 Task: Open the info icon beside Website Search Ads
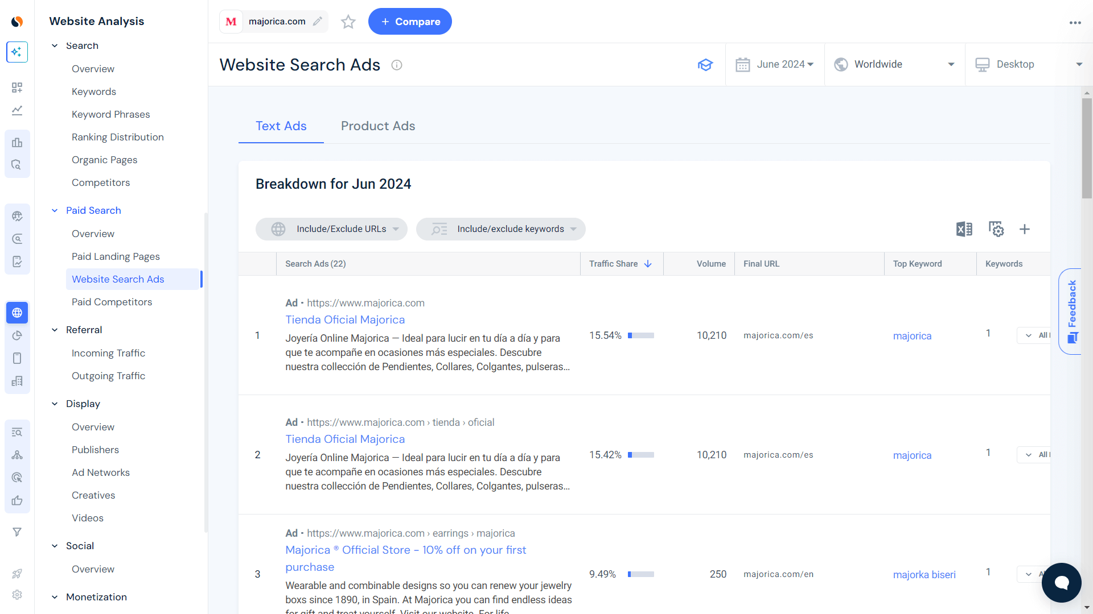397,65
